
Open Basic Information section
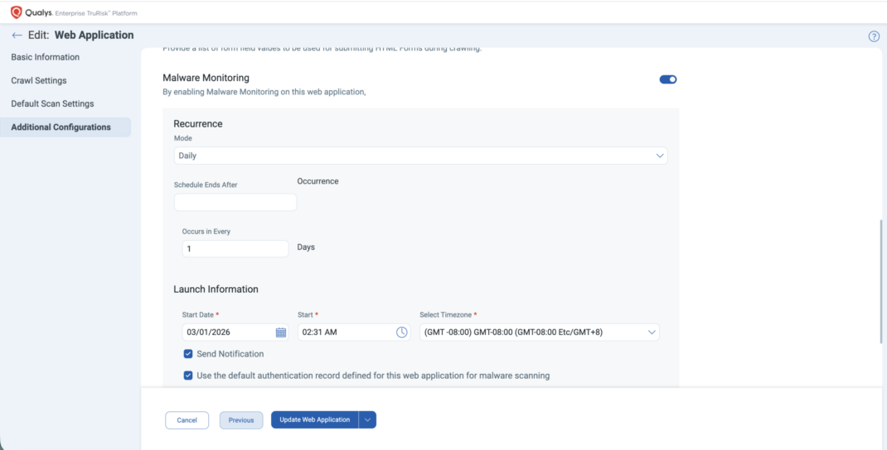[x=46, y=57]
